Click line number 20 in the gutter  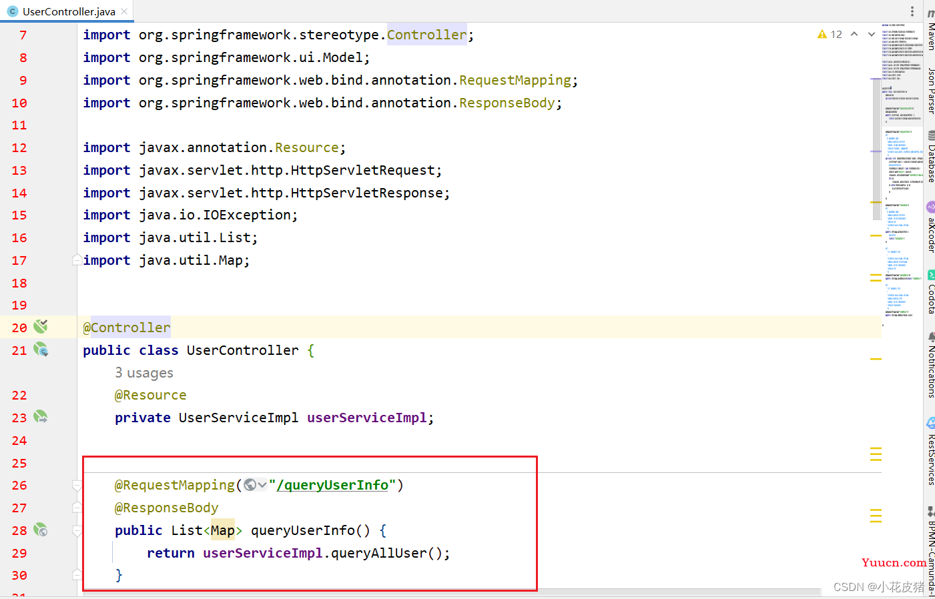coord(19,328)
